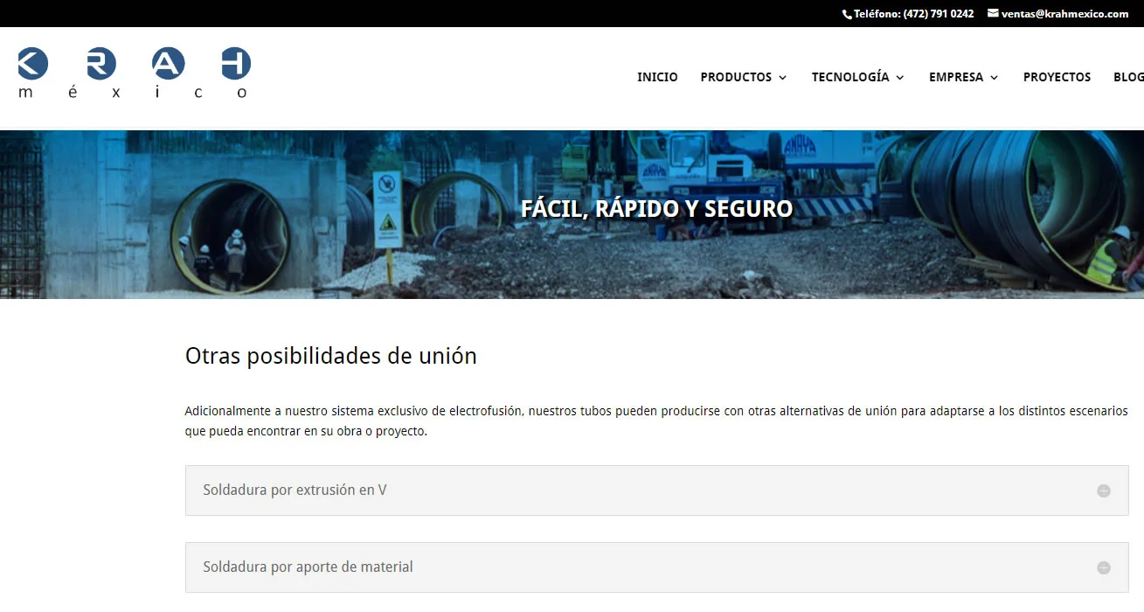Image resolution: width=1144 pixels, height=612 pixels.
Task: Open the INICIO menu item
Action: [657, 77]
